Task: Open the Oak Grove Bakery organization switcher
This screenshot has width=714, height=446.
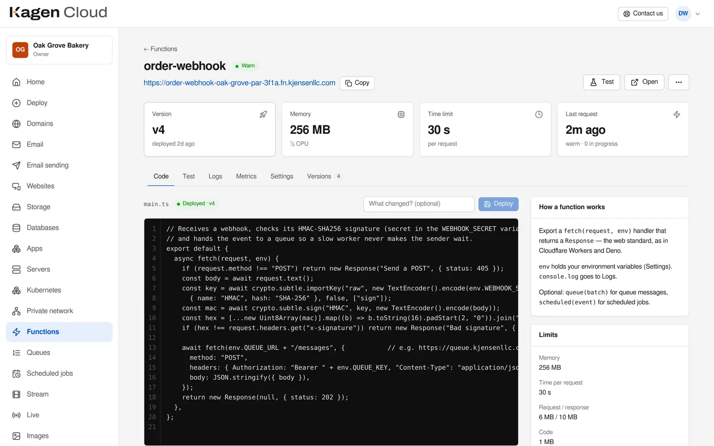Action: point(59,50)
